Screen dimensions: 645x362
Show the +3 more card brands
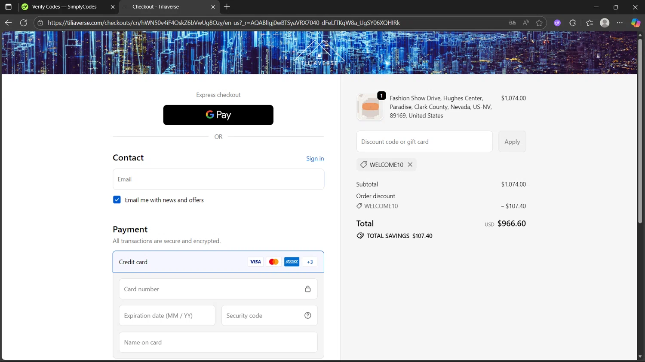(x=310, y=262)
